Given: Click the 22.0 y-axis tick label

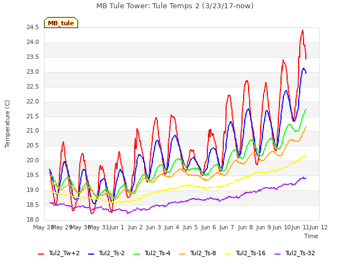Looking at the screenshot, I should [x=33, y=101].
